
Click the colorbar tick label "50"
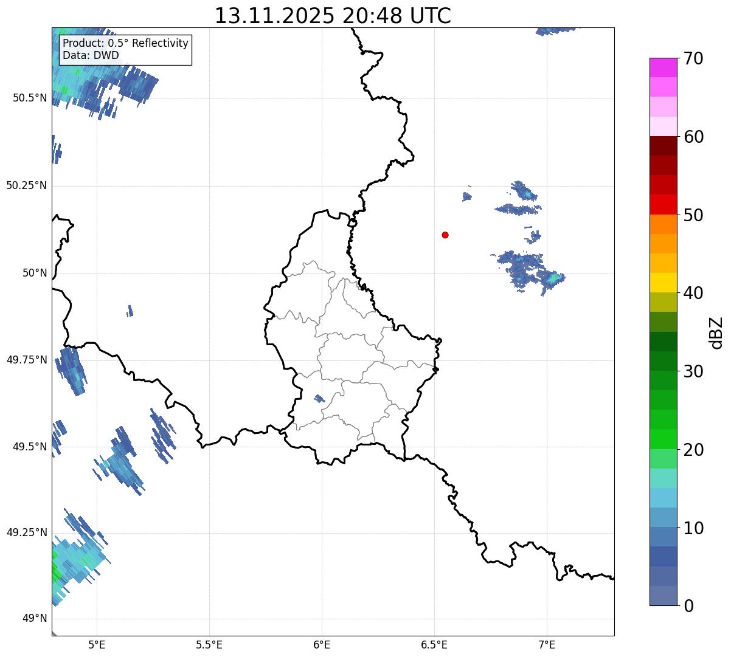coord(693,215)
